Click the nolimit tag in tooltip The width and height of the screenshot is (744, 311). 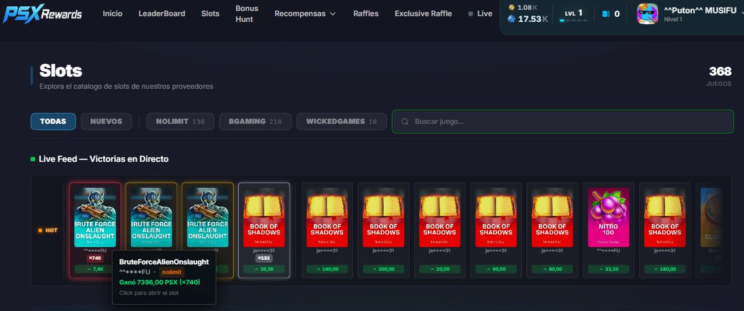tap(172, 272)
